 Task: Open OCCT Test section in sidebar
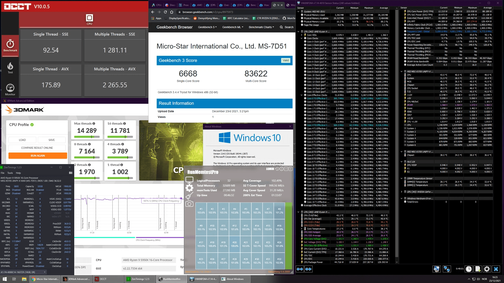10,68
